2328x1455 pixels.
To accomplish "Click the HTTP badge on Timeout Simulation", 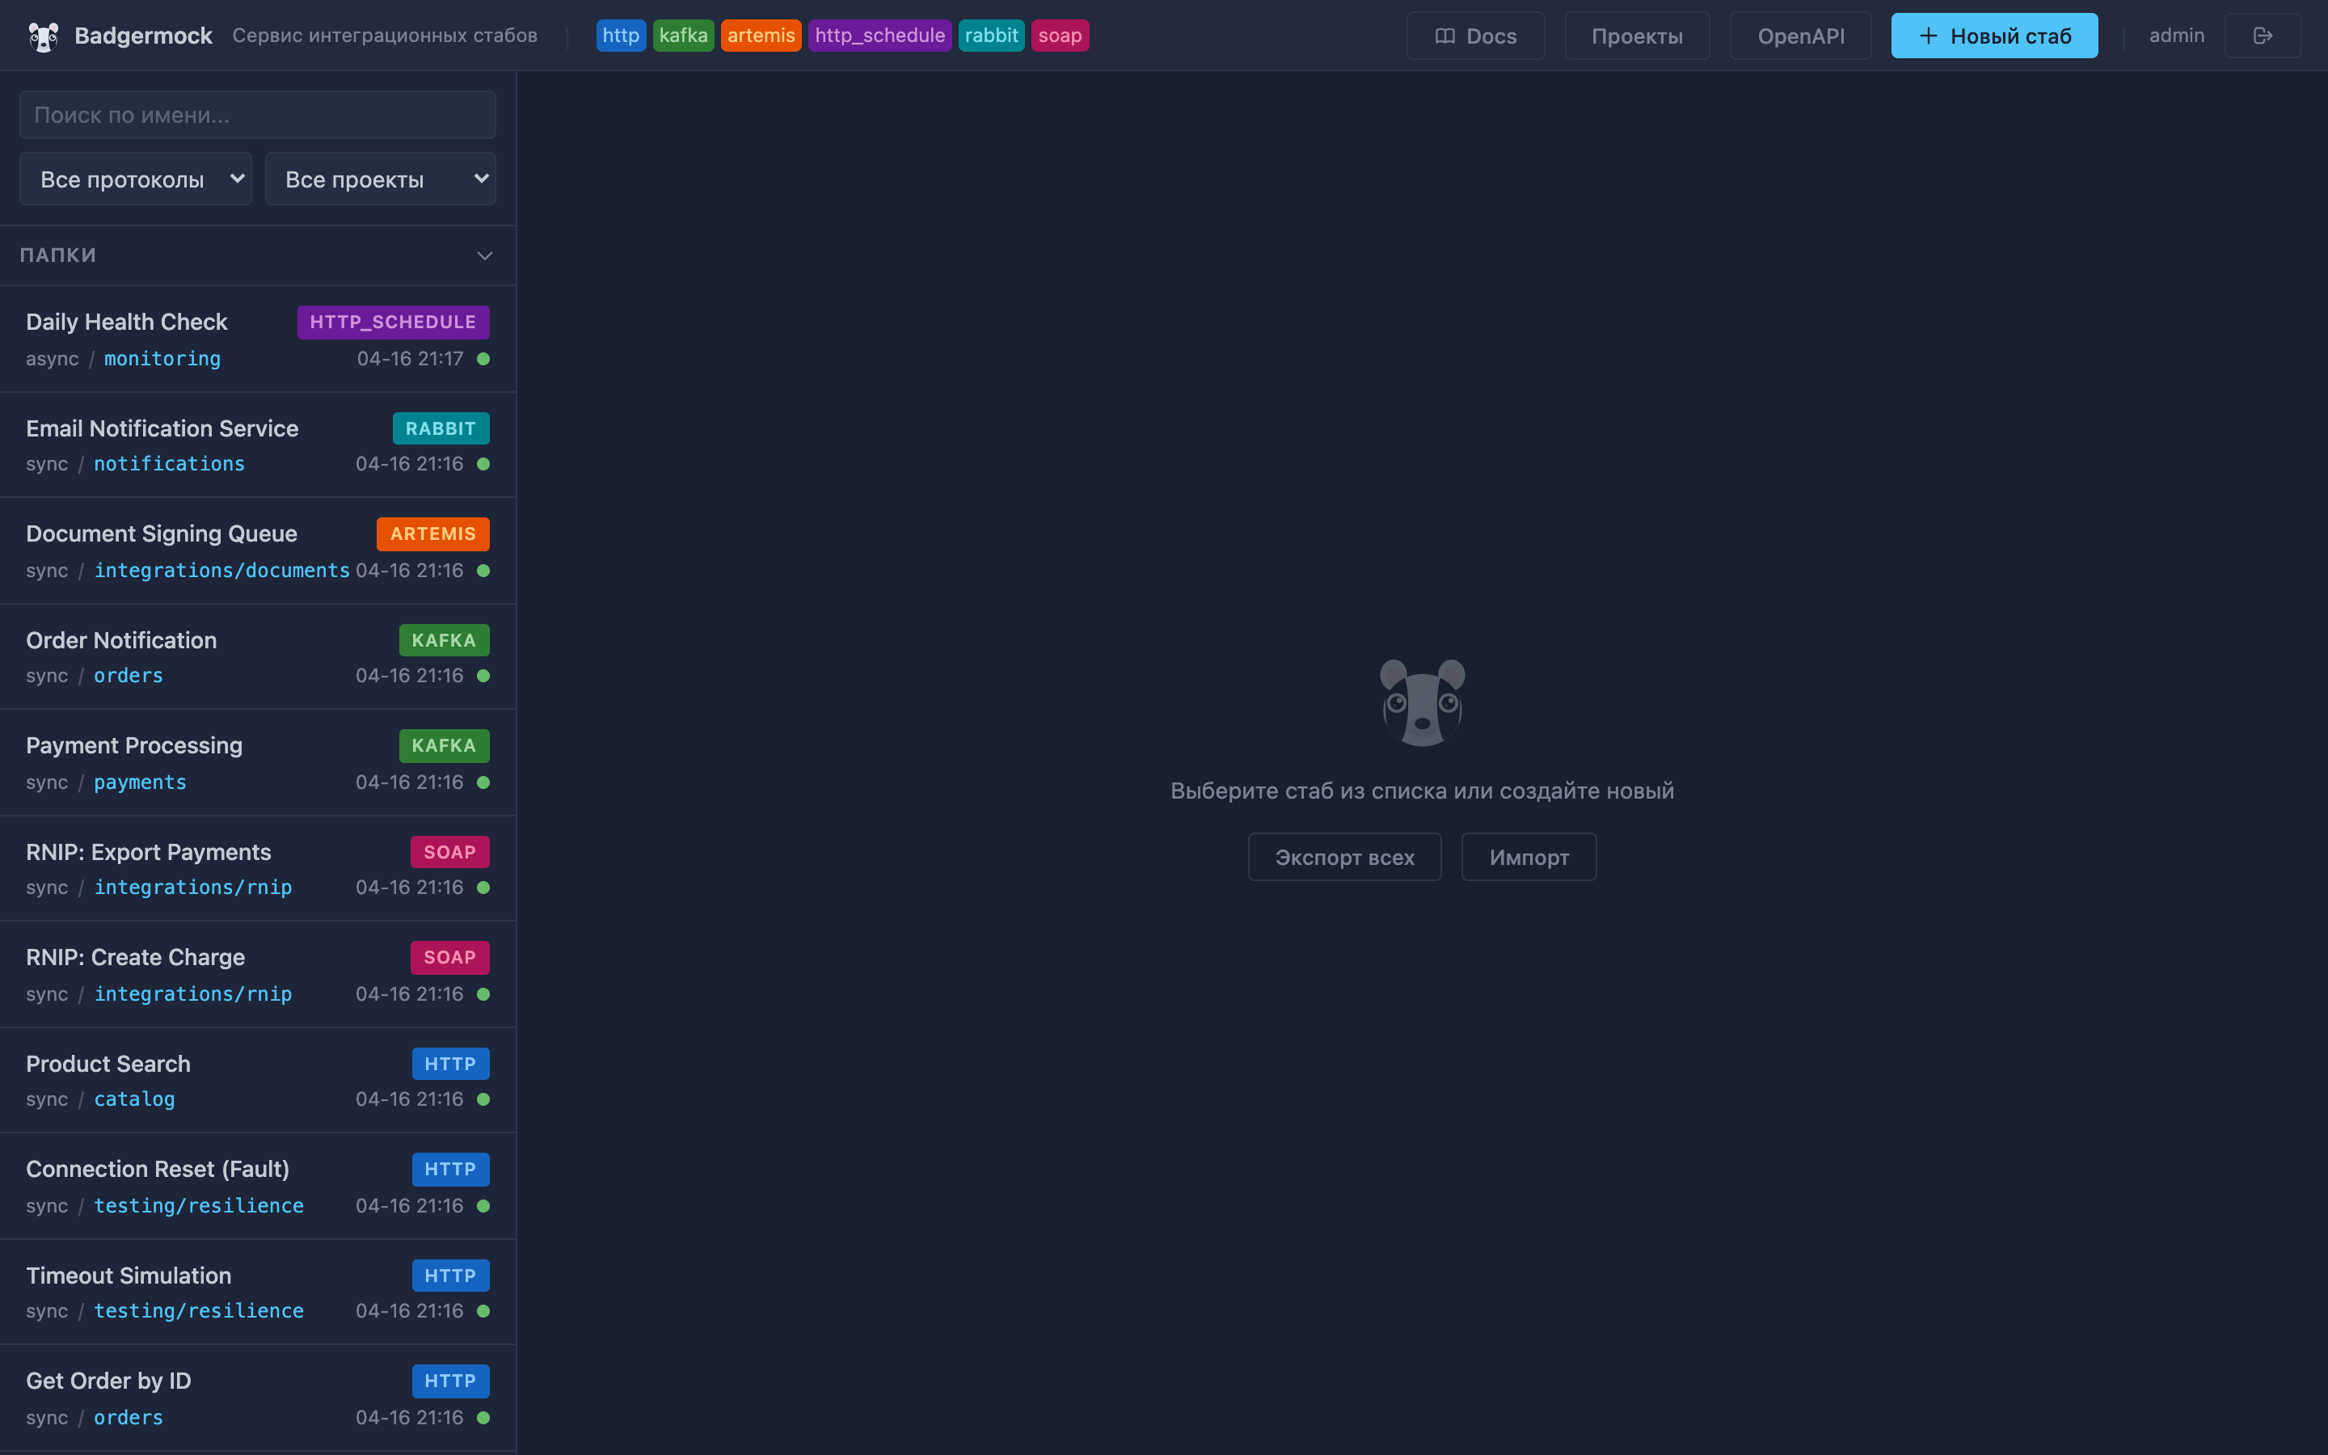I will point(451,1276).
